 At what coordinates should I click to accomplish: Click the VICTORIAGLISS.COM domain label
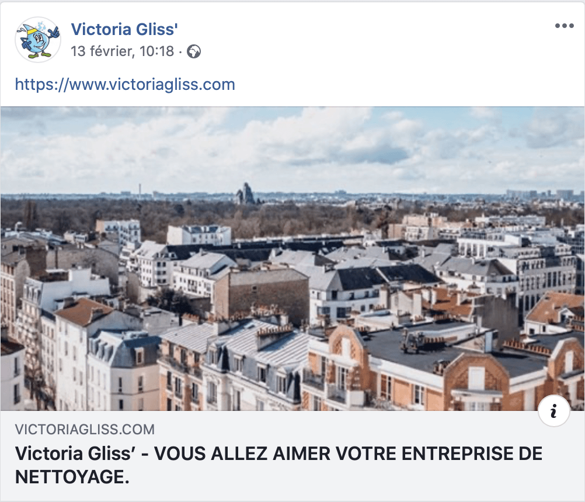point(85,429)
